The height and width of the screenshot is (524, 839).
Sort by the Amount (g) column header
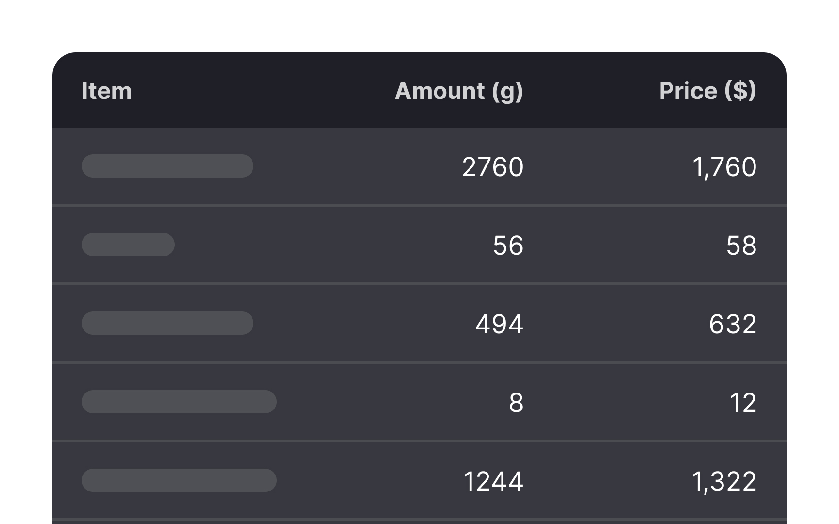(458, 91)
